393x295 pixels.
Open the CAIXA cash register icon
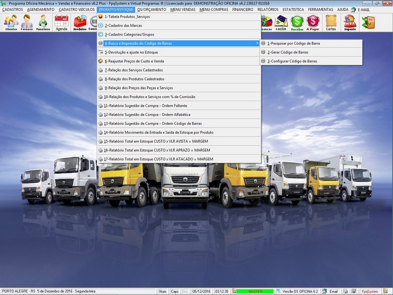coord(281,22)
